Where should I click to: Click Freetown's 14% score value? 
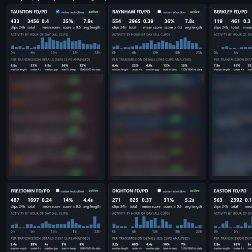[68, 200]
